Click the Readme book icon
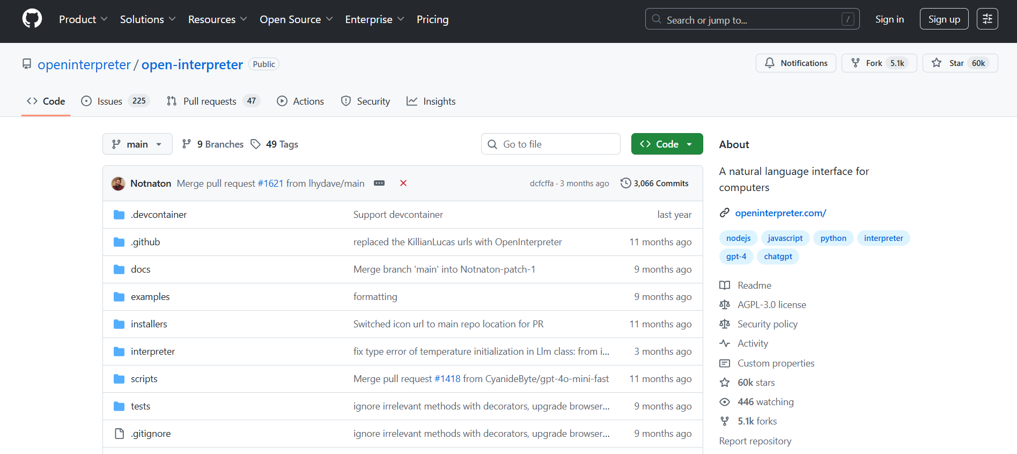Screen dimensions: 1017x454 pyautogui.click(x=725, y=285)
